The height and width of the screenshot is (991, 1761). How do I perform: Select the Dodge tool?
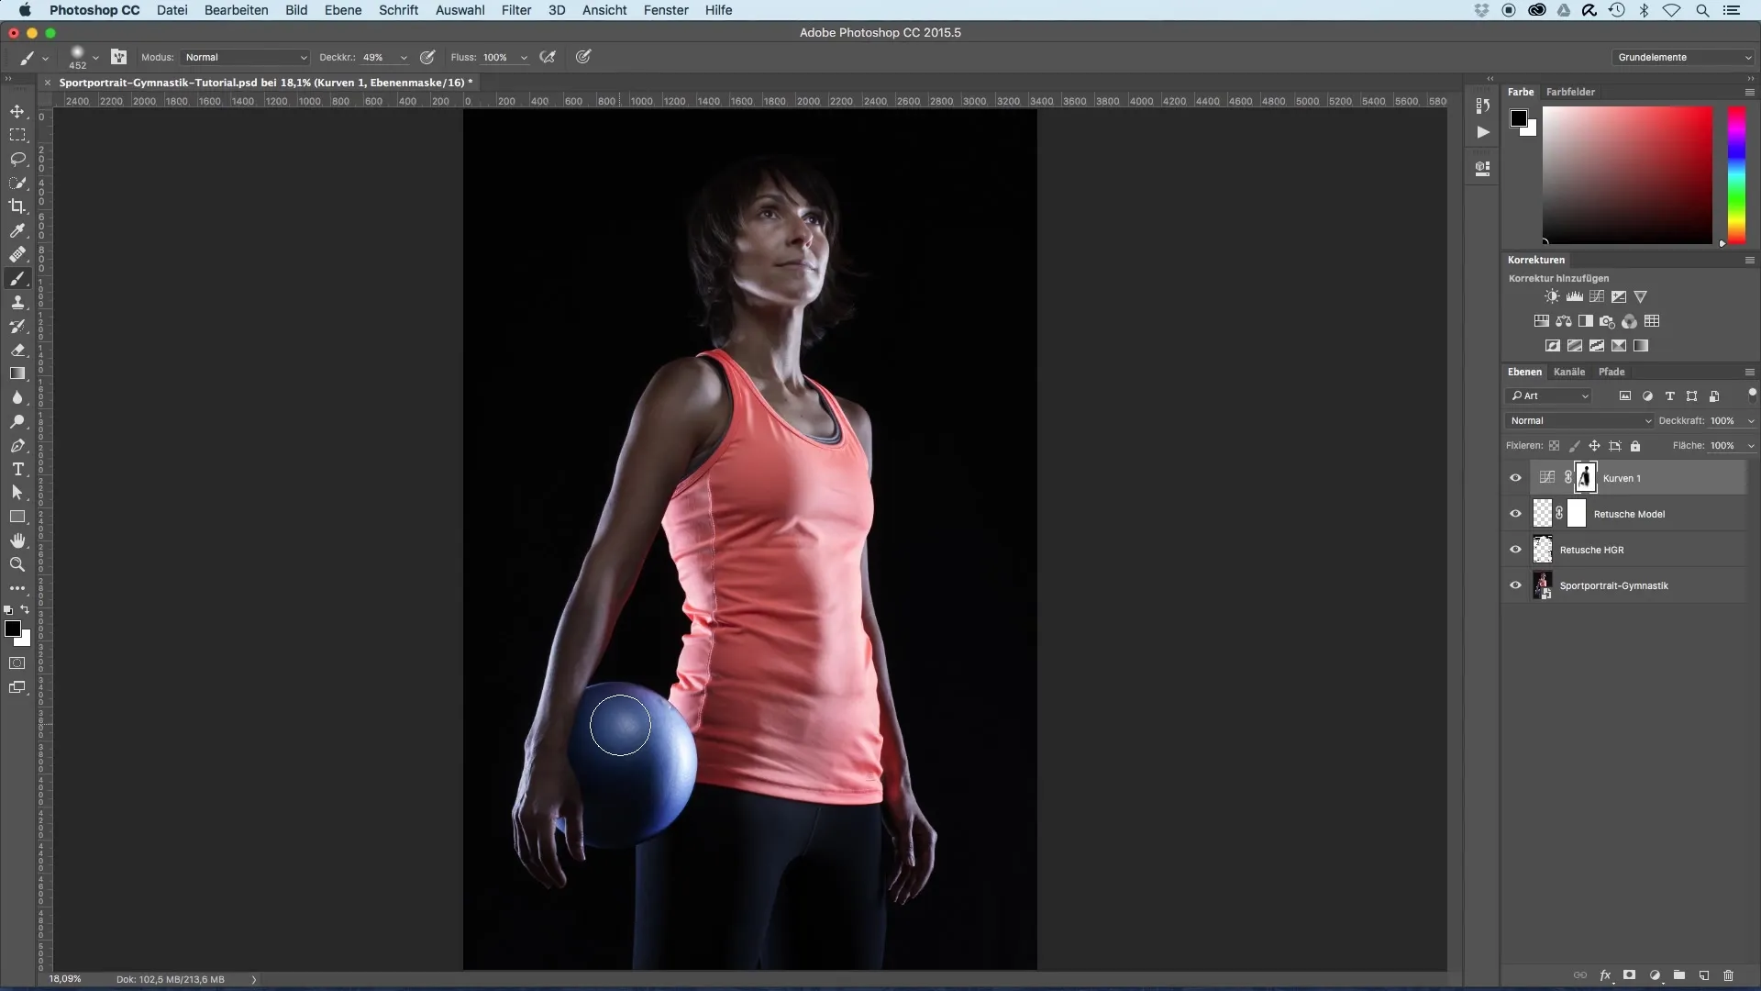(x=17, y=421)
